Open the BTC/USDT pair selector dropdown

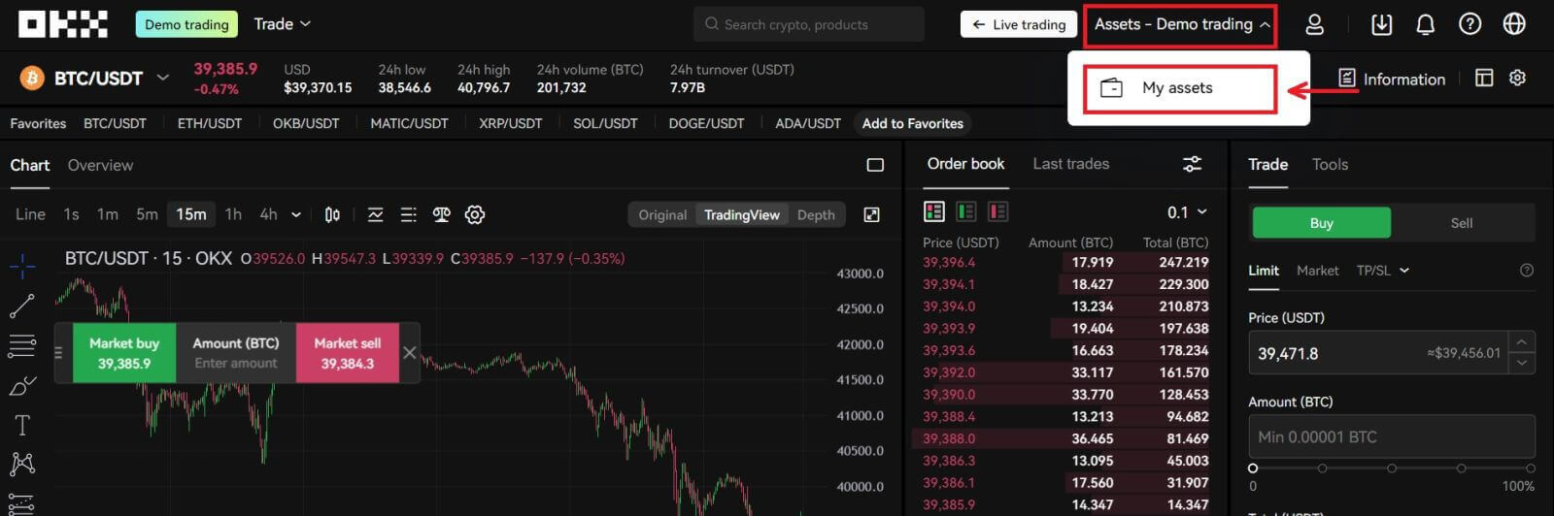point(163,78)
